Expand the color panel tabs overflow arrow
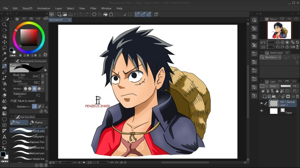The image size is (300, 168). (46, 18)
